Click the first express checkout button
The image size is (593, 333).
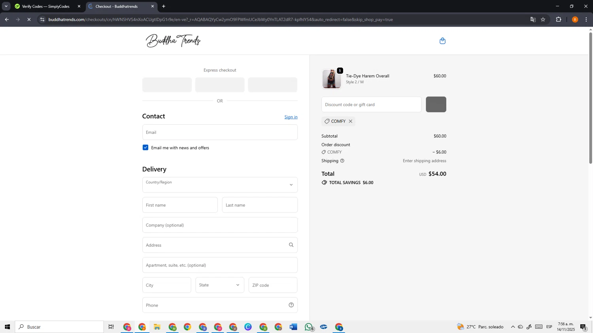(x=167, y=85)
